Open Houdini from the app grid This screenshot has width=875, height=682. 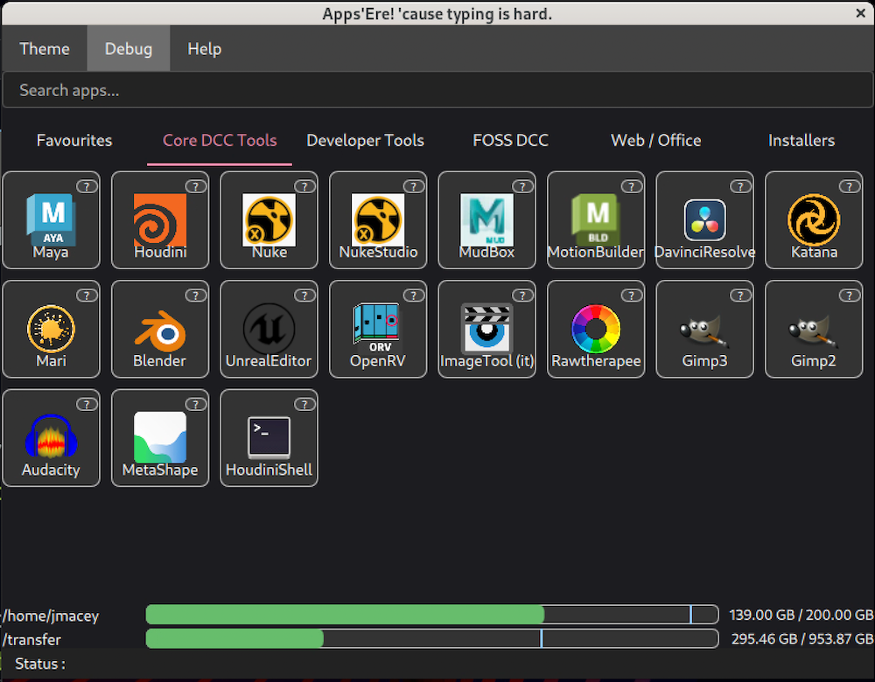pos(160,219)
